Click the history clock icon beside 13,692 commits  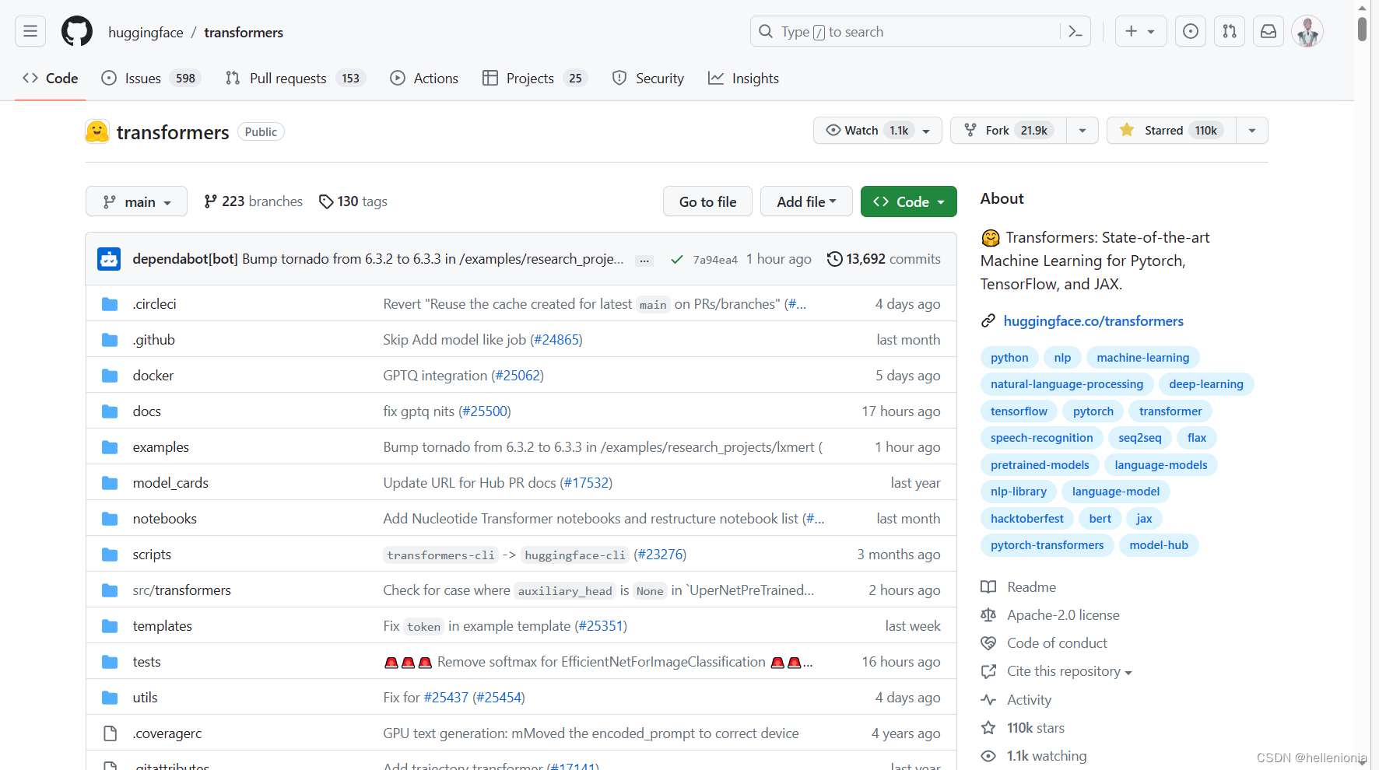pos(834,259)
